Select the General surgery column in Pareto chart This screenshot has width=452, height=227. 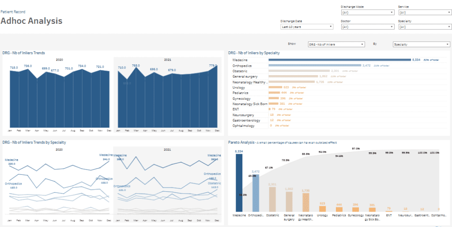pos(289,202)
